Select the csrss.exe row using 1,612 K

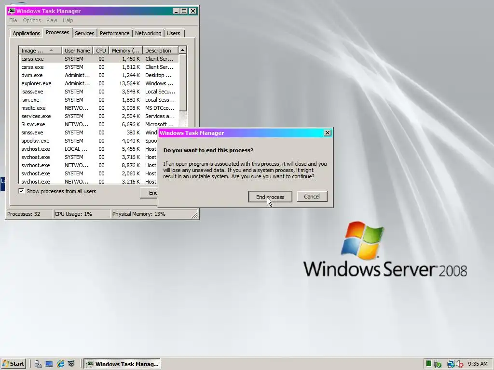pyautogui.click(x=98, y=67)
